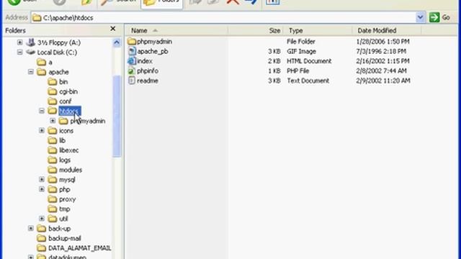The width and height of the screenshot is (461, 259).
Task: Click the green Back arrow button
Action: pyautogui.click(x=14, y=2)
